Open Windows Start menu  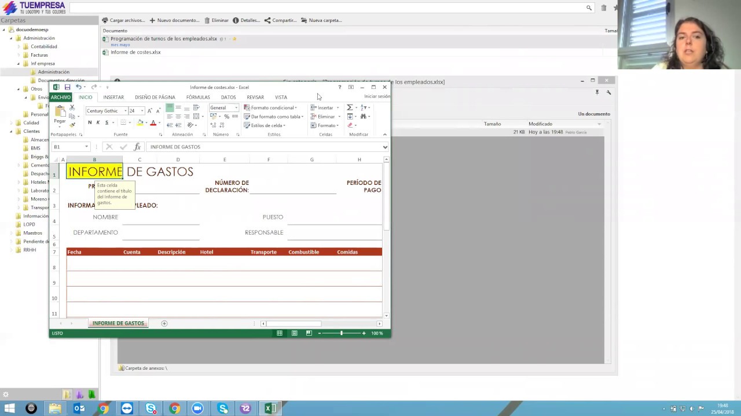pyautogui.click(x=10, y=408)
